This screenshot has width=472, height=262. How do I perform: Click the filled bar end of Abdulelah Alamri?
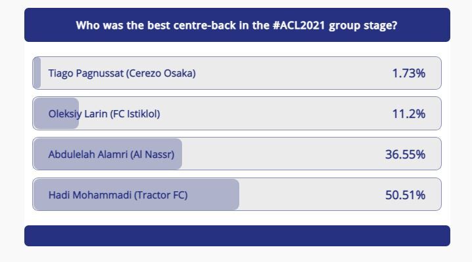[177, 155]
